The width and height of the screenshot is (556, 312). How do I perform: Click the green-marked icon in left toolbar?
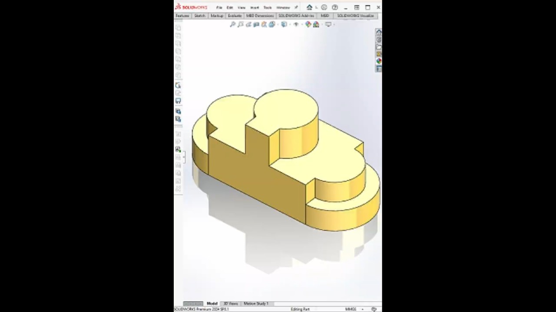178,149
